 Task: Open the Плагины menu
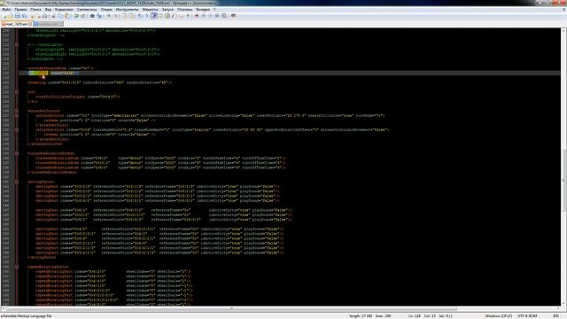185,10
